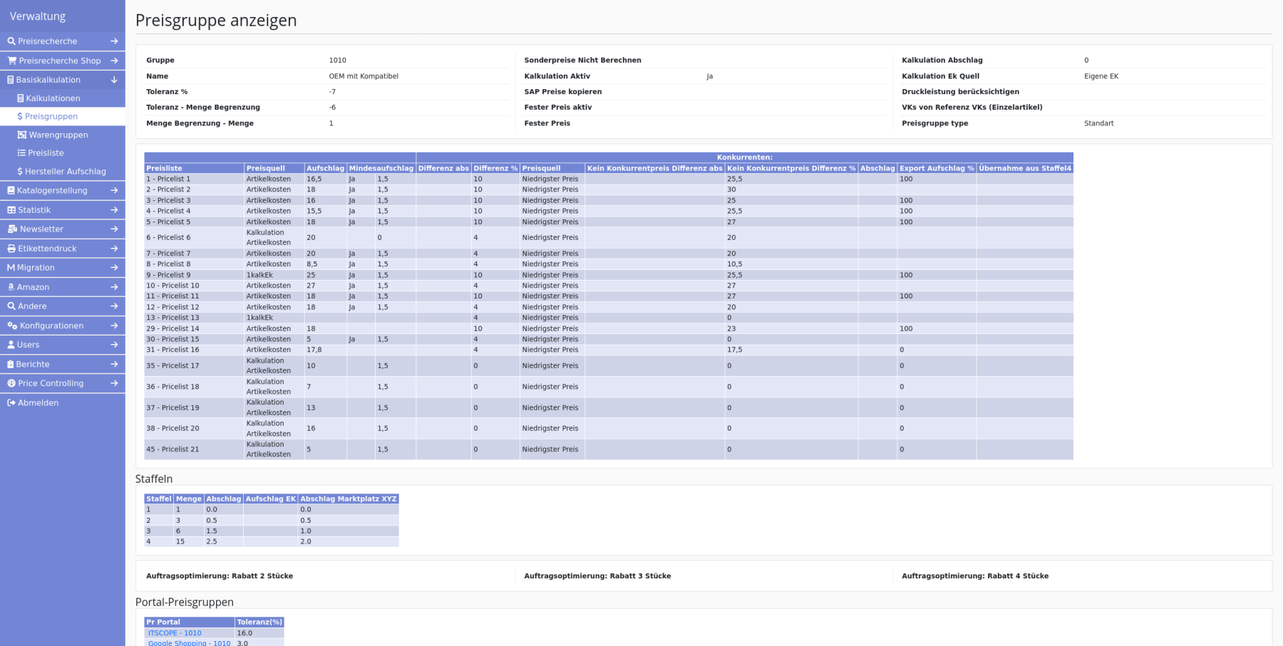1283x646 pixels.
Task: Click the Übernahme aus Staffel4 header
Action: pyautogui.click(x=1025, y=168)
